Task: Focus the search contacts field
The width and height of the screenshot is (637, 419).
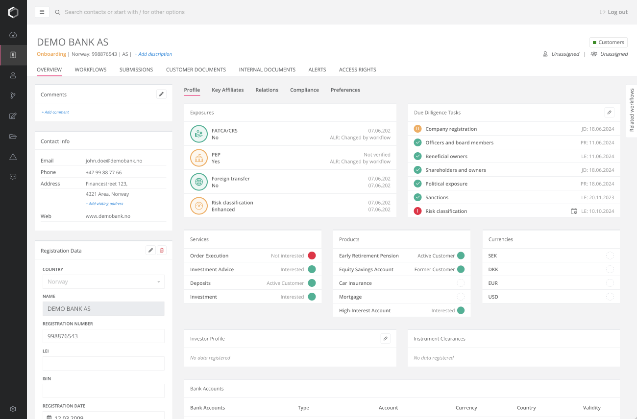Action: pos(125,12)
